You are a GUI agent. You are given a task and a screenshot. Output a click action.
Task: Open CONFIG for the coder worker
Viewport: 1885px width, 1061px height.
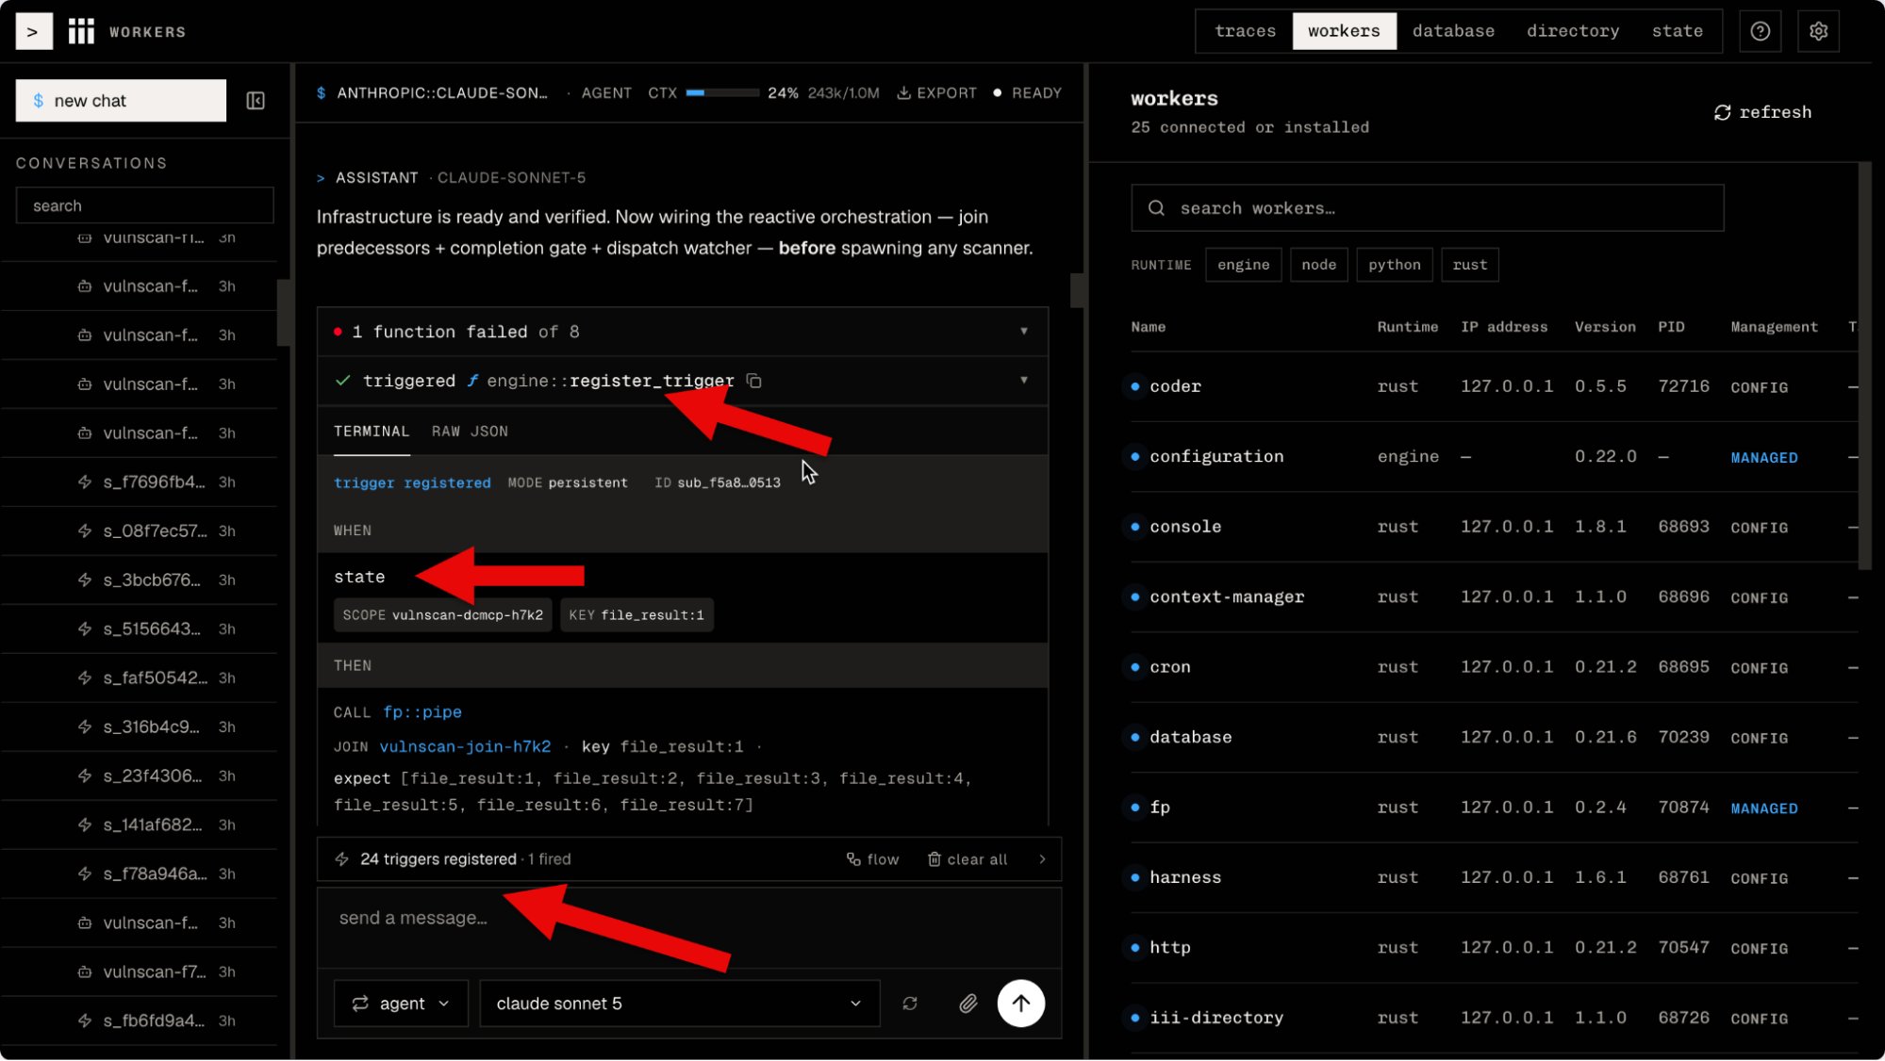1759,387
